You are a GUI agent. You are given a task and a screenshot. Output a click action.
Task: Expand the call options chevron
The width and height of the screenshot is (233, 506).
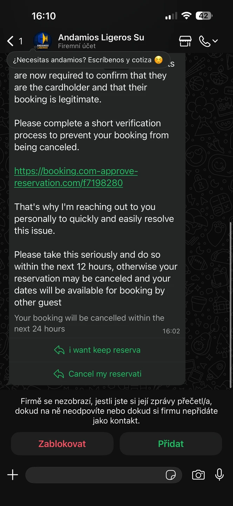tap(215, 41)
